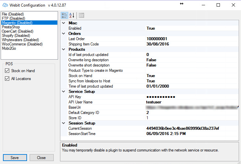Click Overwrite long description value False
241x164 pixels.
coord(192,60)
